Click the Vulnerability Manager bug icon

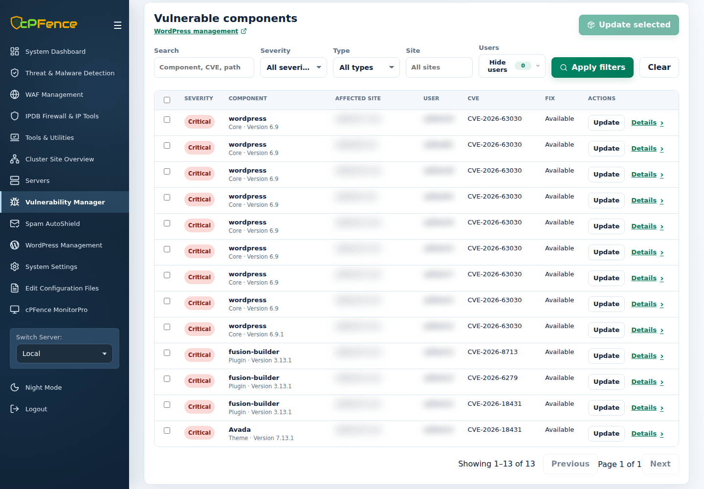pyautogui.click(x=15, y=202)
